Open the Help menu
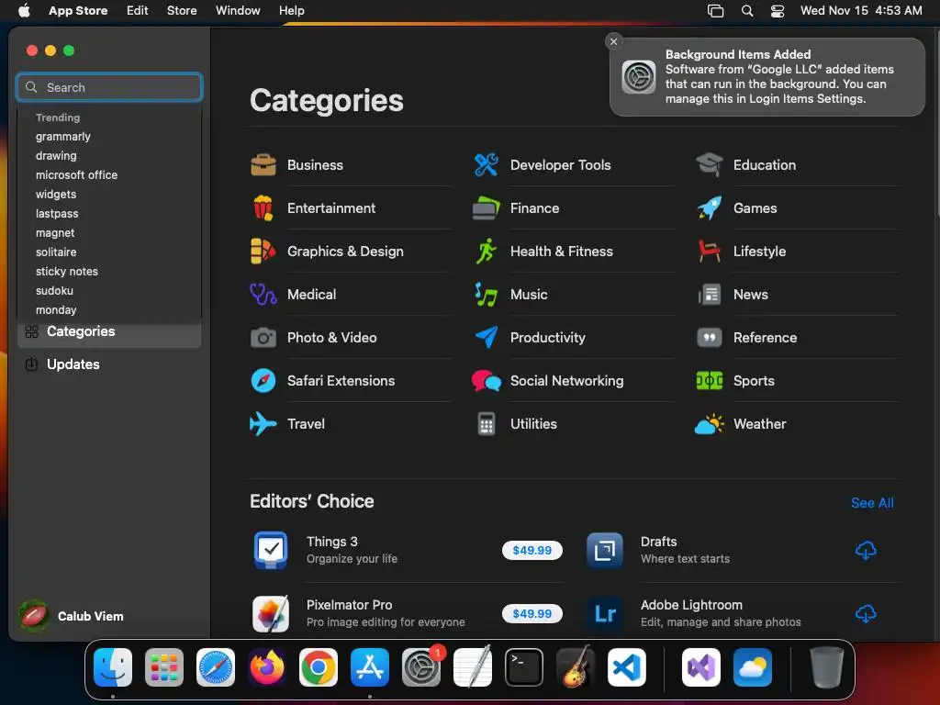 (x=291, y=10)
